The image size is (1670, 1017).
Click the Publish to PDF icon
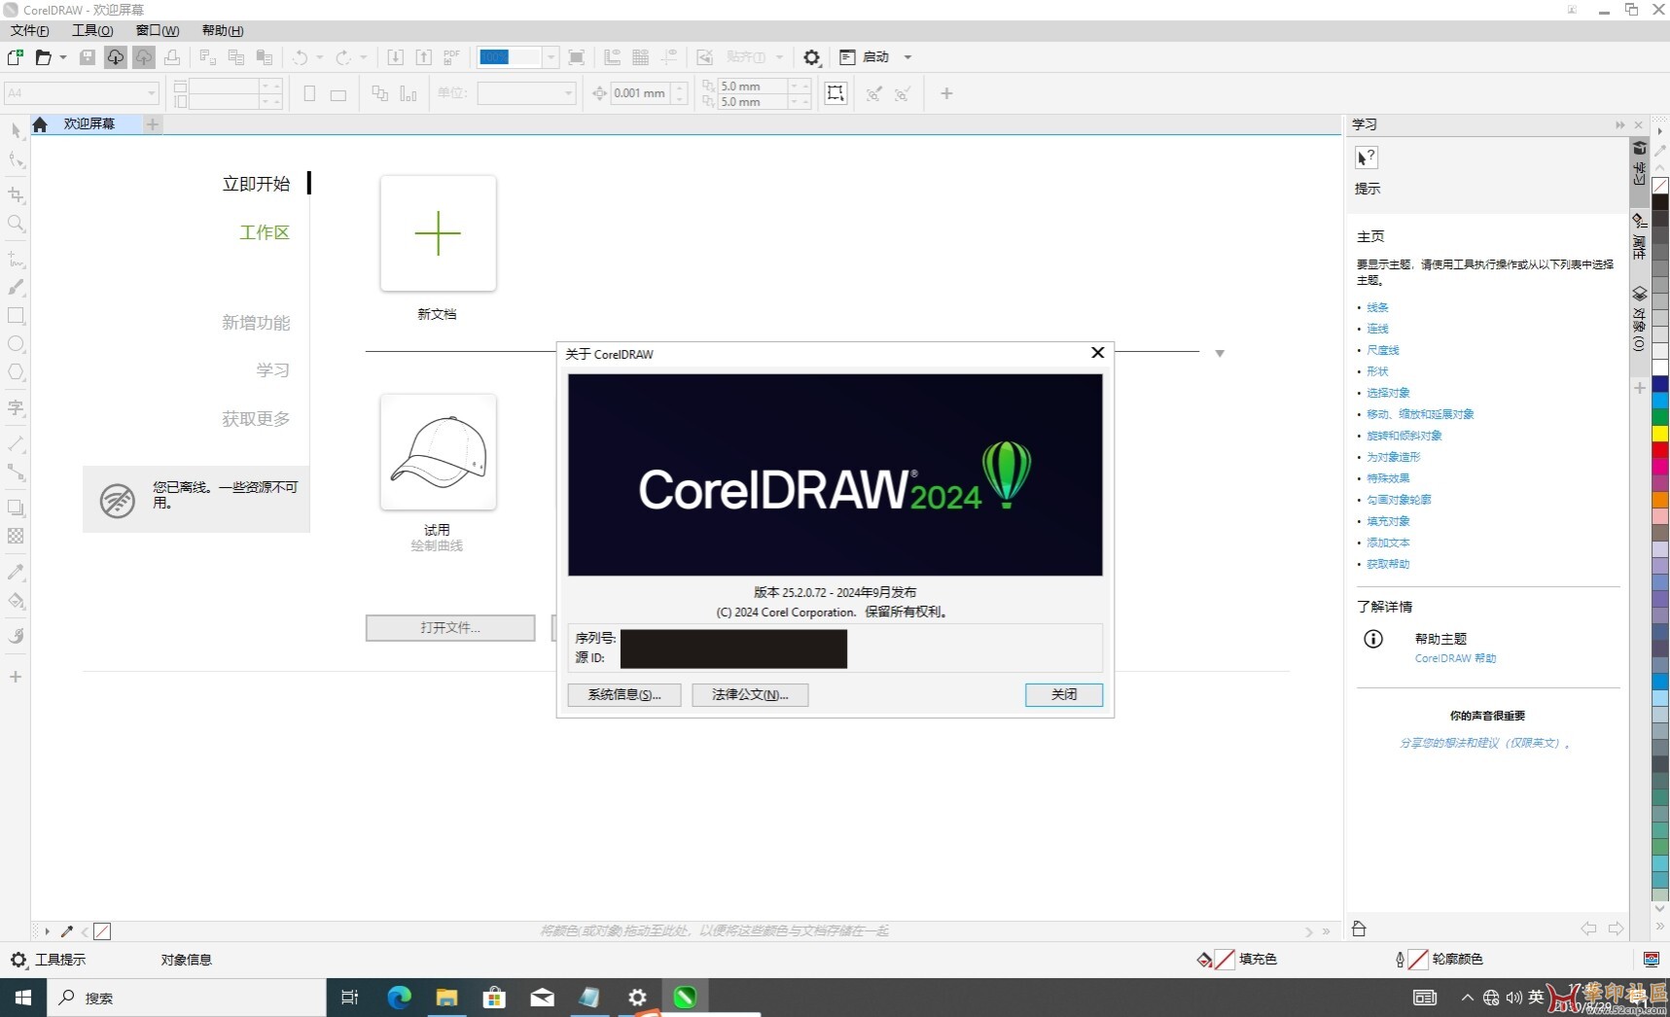[x=451, y=57]
